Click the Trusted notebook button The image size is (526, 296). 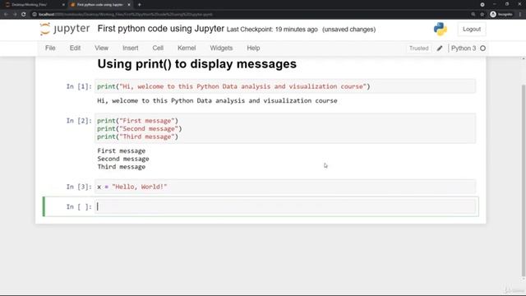pyautogui.click(x=418, y=49)
